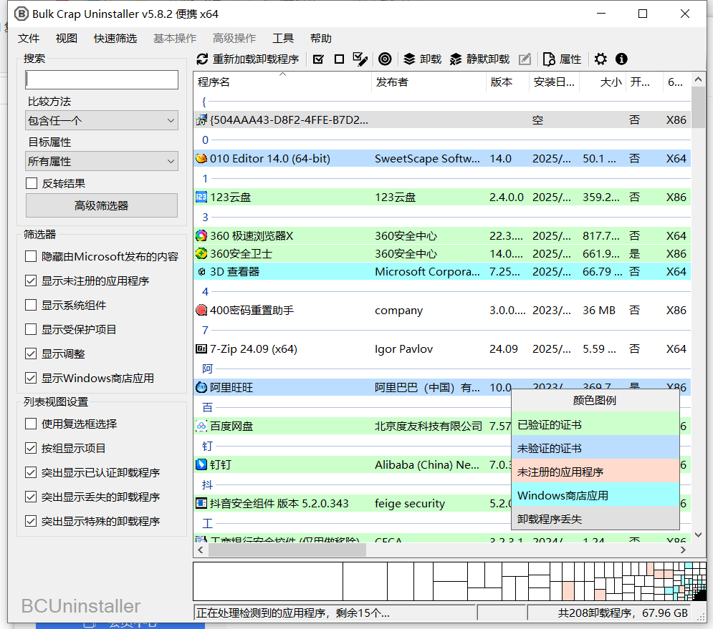Screen dimensions: 713x629
Task: Click the horizontal scrollbar right arrow
Action: 683,550
